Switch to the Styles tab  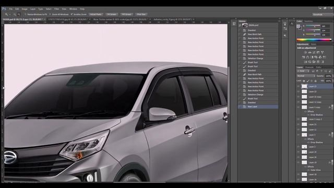pyautogui.click(x=313, y=44)
